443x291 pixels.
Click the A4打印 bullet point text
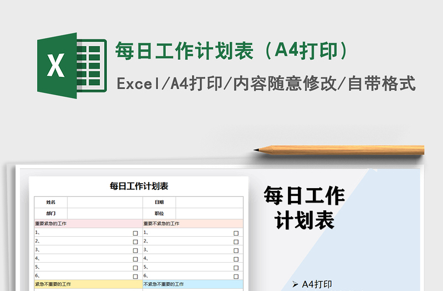coord(317,284)
